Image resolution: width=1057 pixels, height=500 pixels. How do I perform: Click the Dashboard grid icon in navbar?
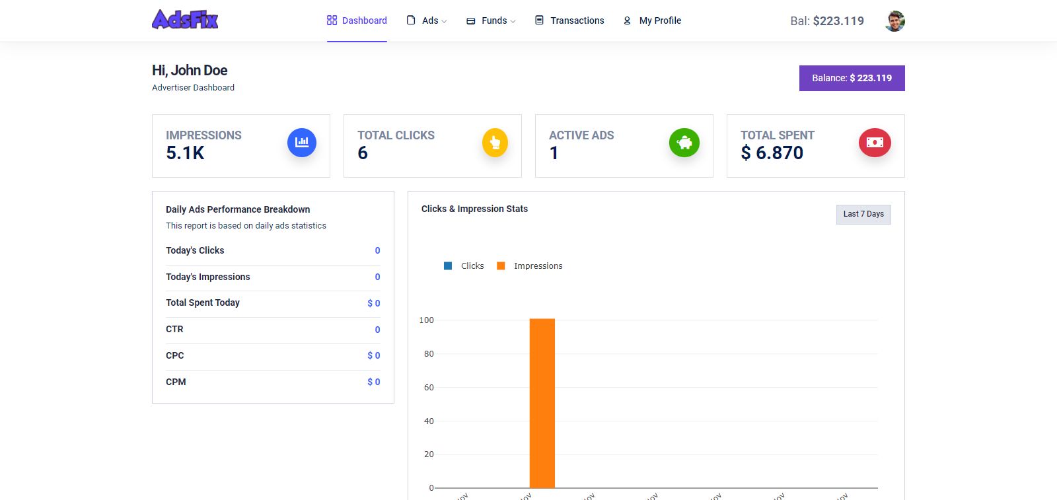pyautogui.click(x=332, y=20)
